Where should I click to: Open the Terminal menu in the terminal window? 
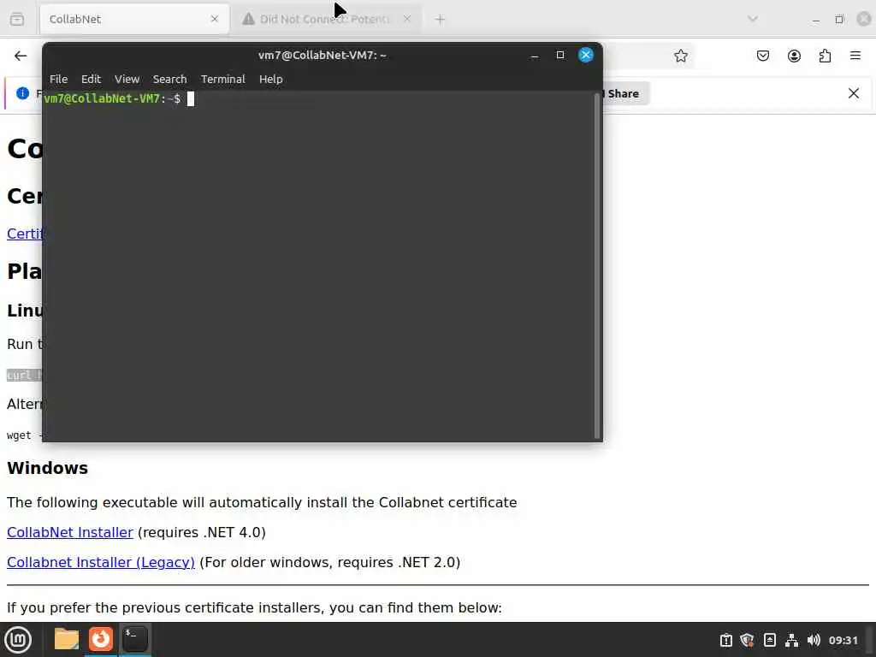pyautogui.click(x=223, y=79)
